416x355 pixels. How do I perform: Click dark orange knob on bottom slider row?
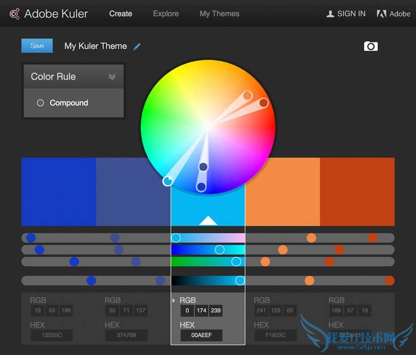click(x=389, y=280)
